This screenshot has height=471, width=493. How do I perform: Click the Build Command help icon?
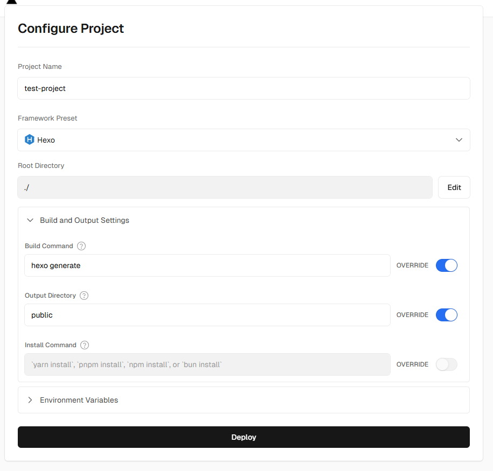81,246
